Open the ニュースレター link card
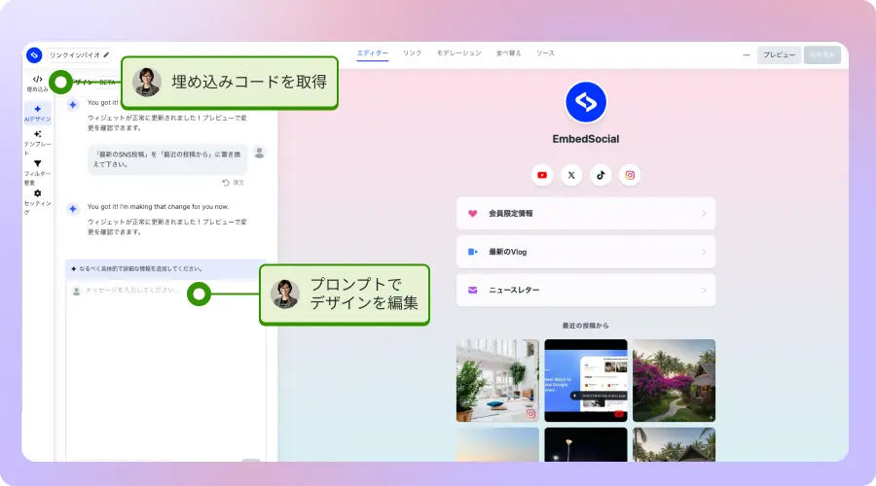Screen dimensions: 876x486 pyautogui.click(x=586, y=291)
